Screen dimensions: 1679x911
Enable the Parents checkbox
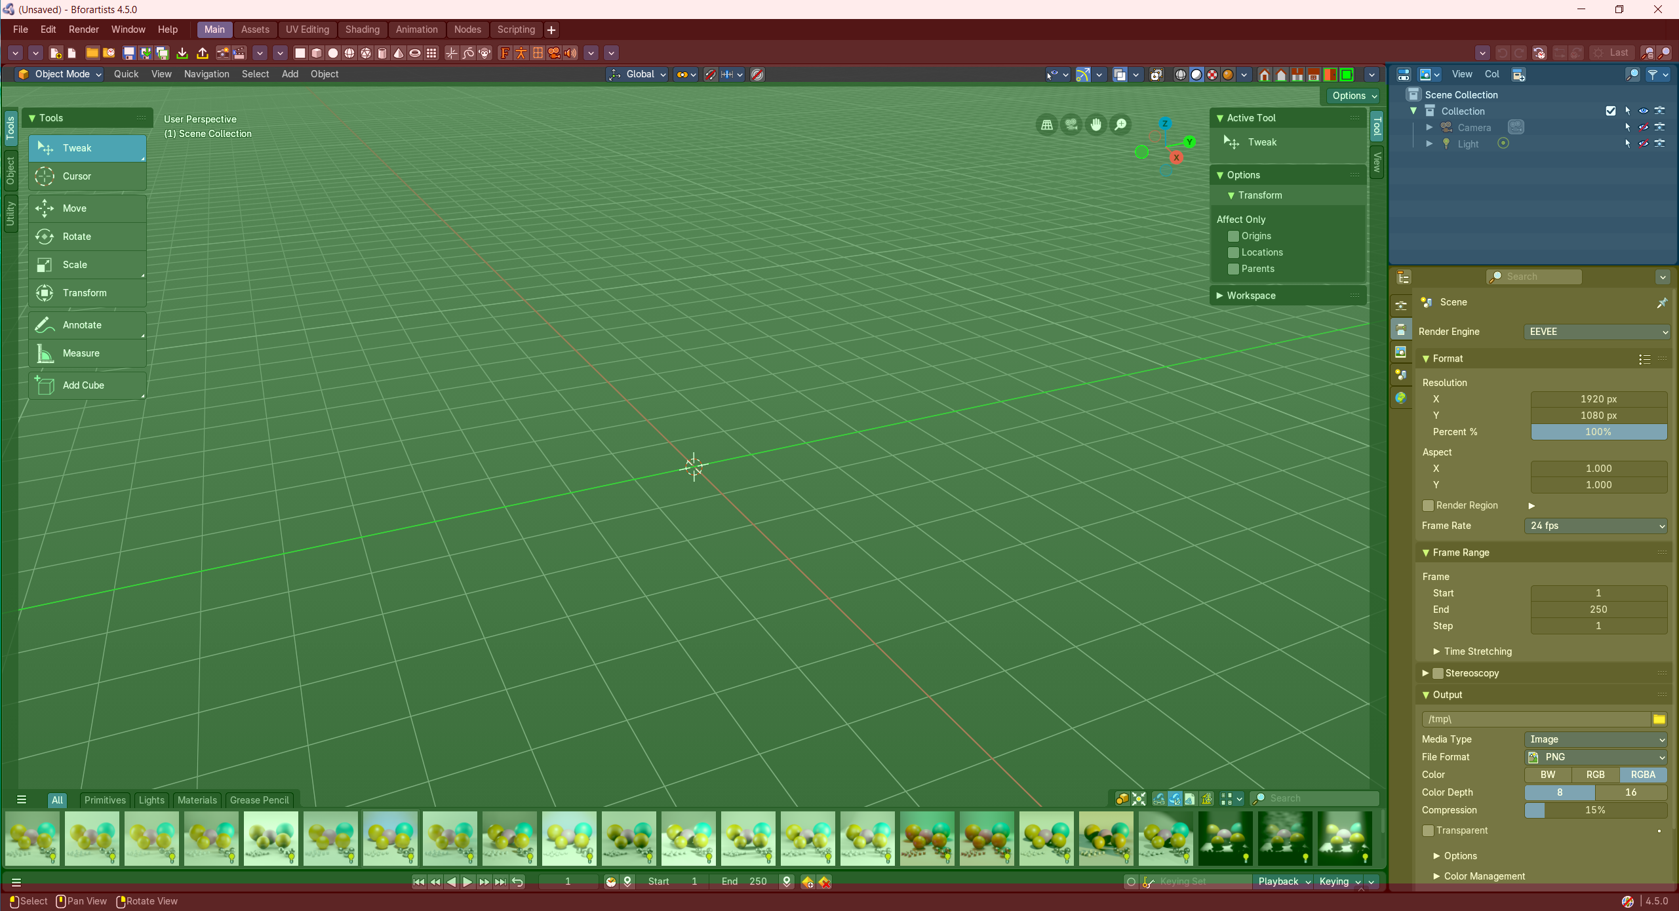coord(1233,269)
